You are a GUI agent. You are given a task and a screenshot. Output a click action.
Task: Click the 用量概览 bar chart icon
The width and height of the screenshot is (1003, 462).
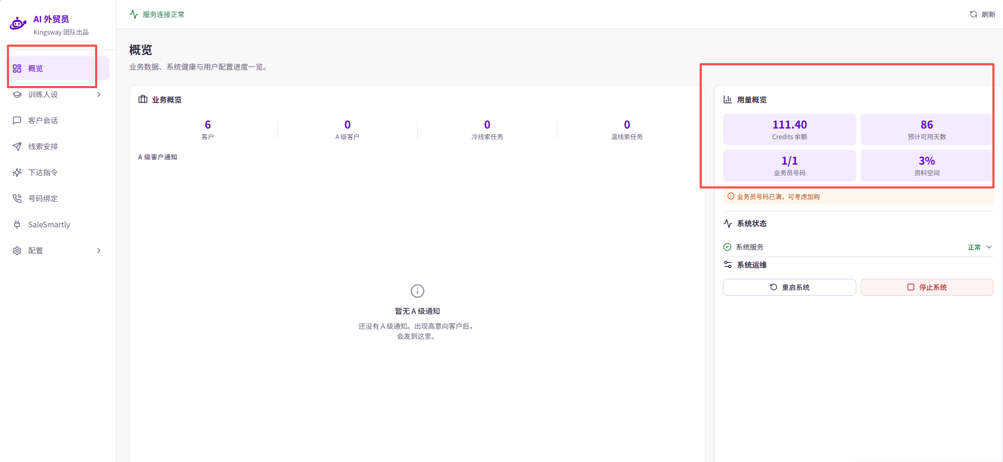(x=728, y=99)
